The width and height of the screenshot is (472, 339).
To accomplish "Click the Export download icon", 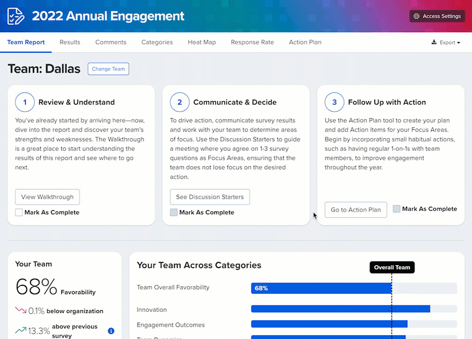I will point(434,42).
